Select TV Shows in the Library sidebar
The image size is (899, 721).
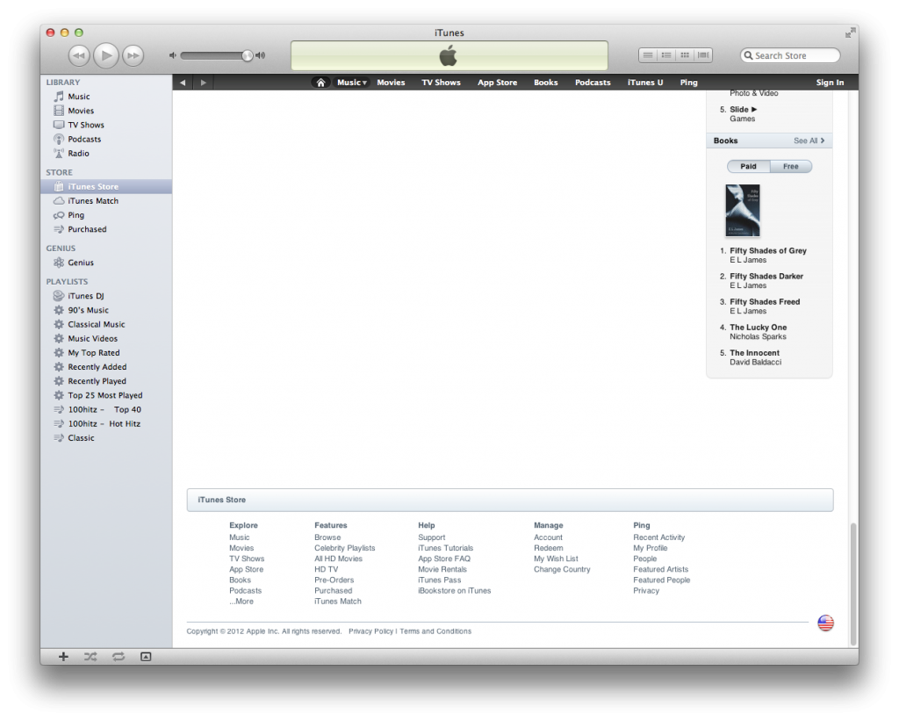(106, 125)
